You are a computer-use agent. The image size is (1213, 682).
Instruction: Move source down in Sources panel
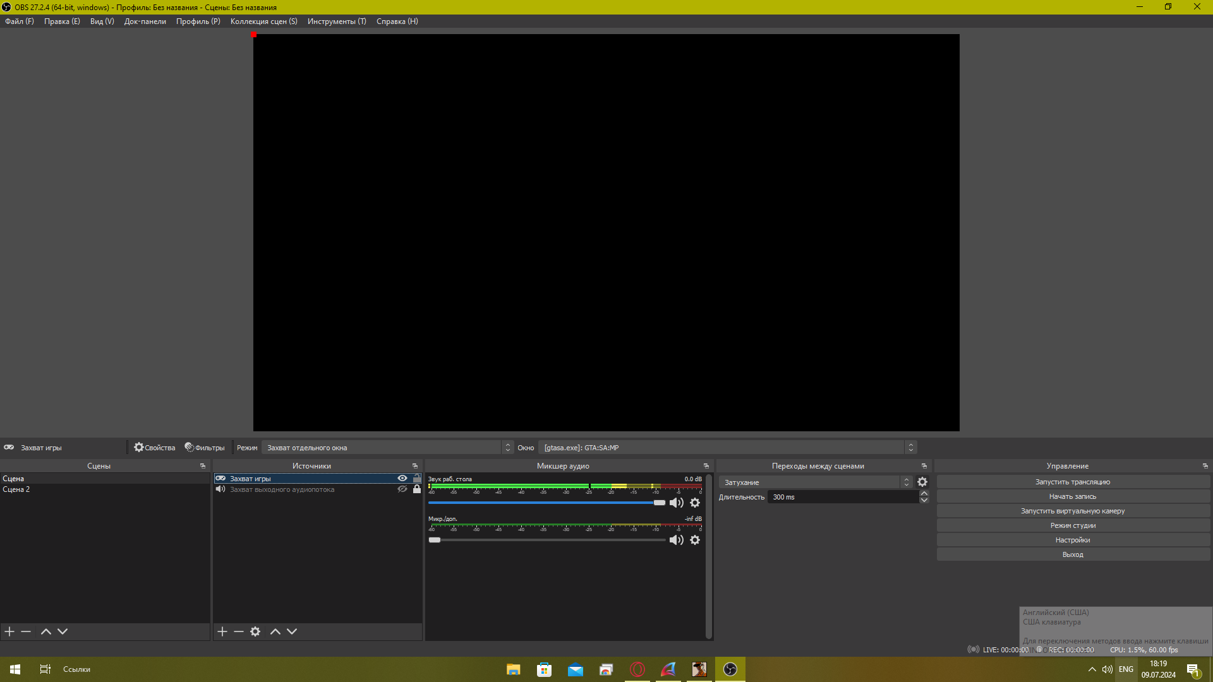292,631
